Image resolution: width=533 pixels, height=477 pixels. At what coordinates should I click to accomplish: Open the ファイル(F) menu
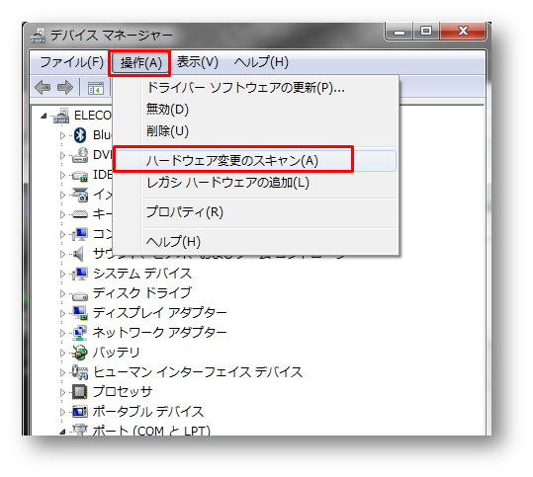(x=72, y=62)
